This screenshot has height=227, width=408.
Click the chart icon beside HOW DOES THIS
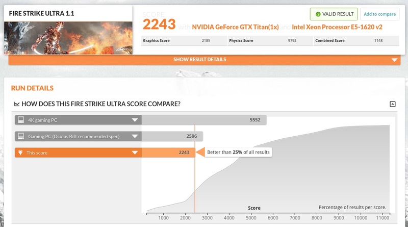[16, 104]
